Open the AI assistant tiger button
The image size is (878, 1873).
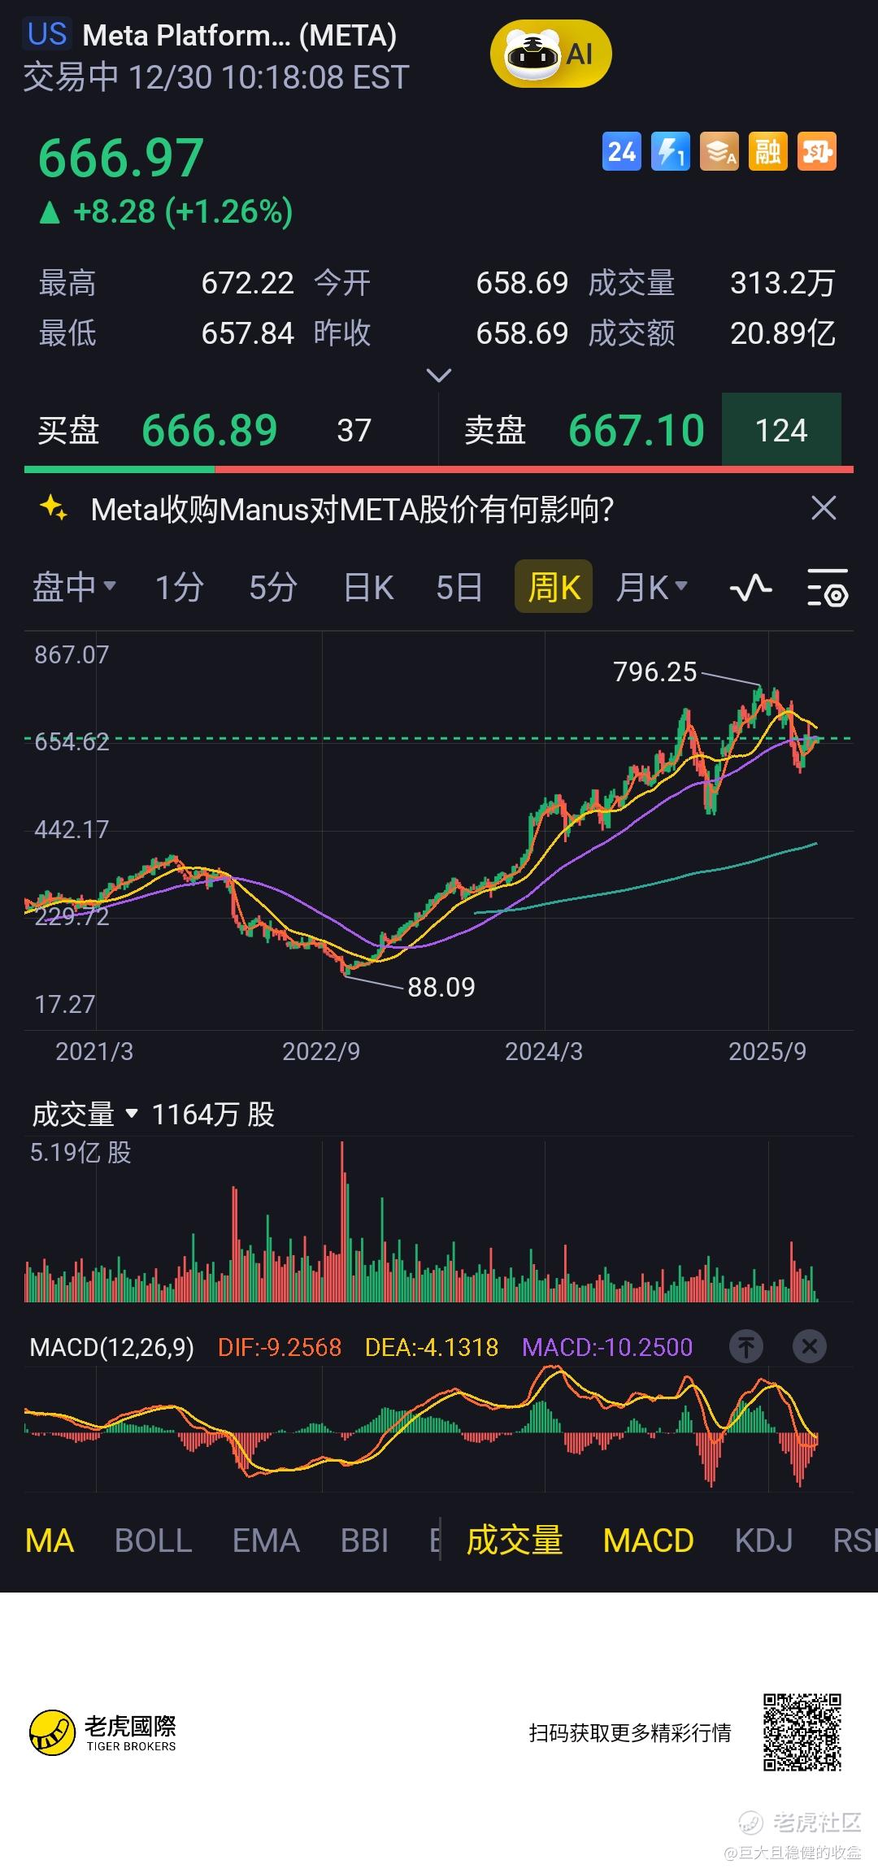click(x=550, y=54)
